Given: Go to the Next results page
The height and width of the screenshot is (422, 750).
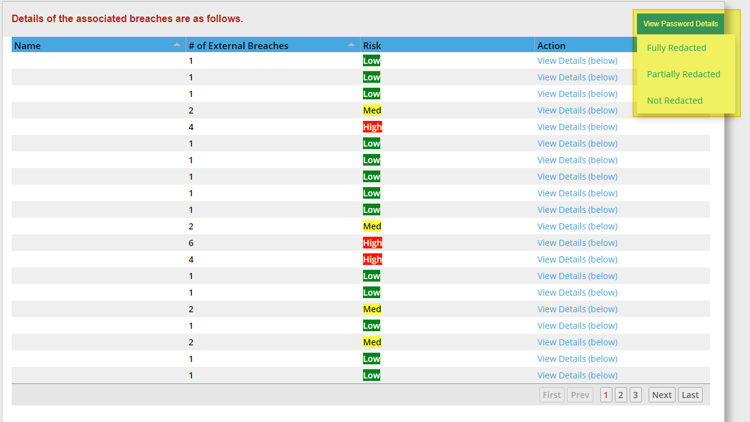Looking at the screenshot, I should [x=662, y=395].
